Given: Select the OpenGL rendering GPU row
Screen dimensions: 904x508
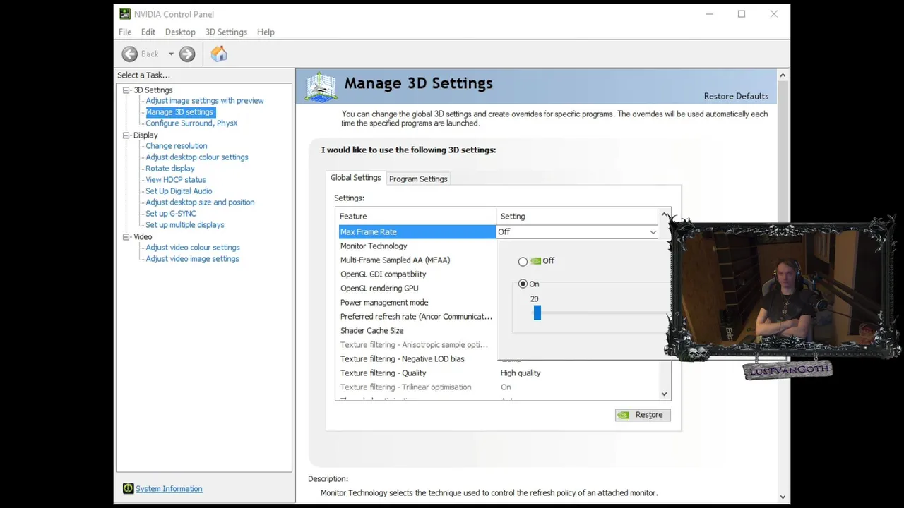Looking at the screenshot, I should (x=417, y=288).
